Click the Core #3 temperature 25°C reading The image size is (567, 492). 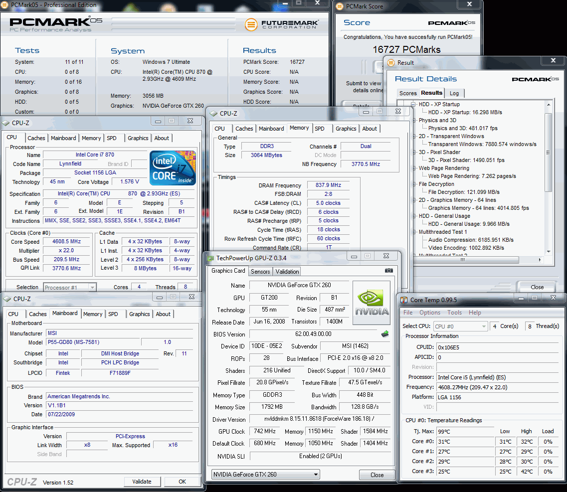466,472
